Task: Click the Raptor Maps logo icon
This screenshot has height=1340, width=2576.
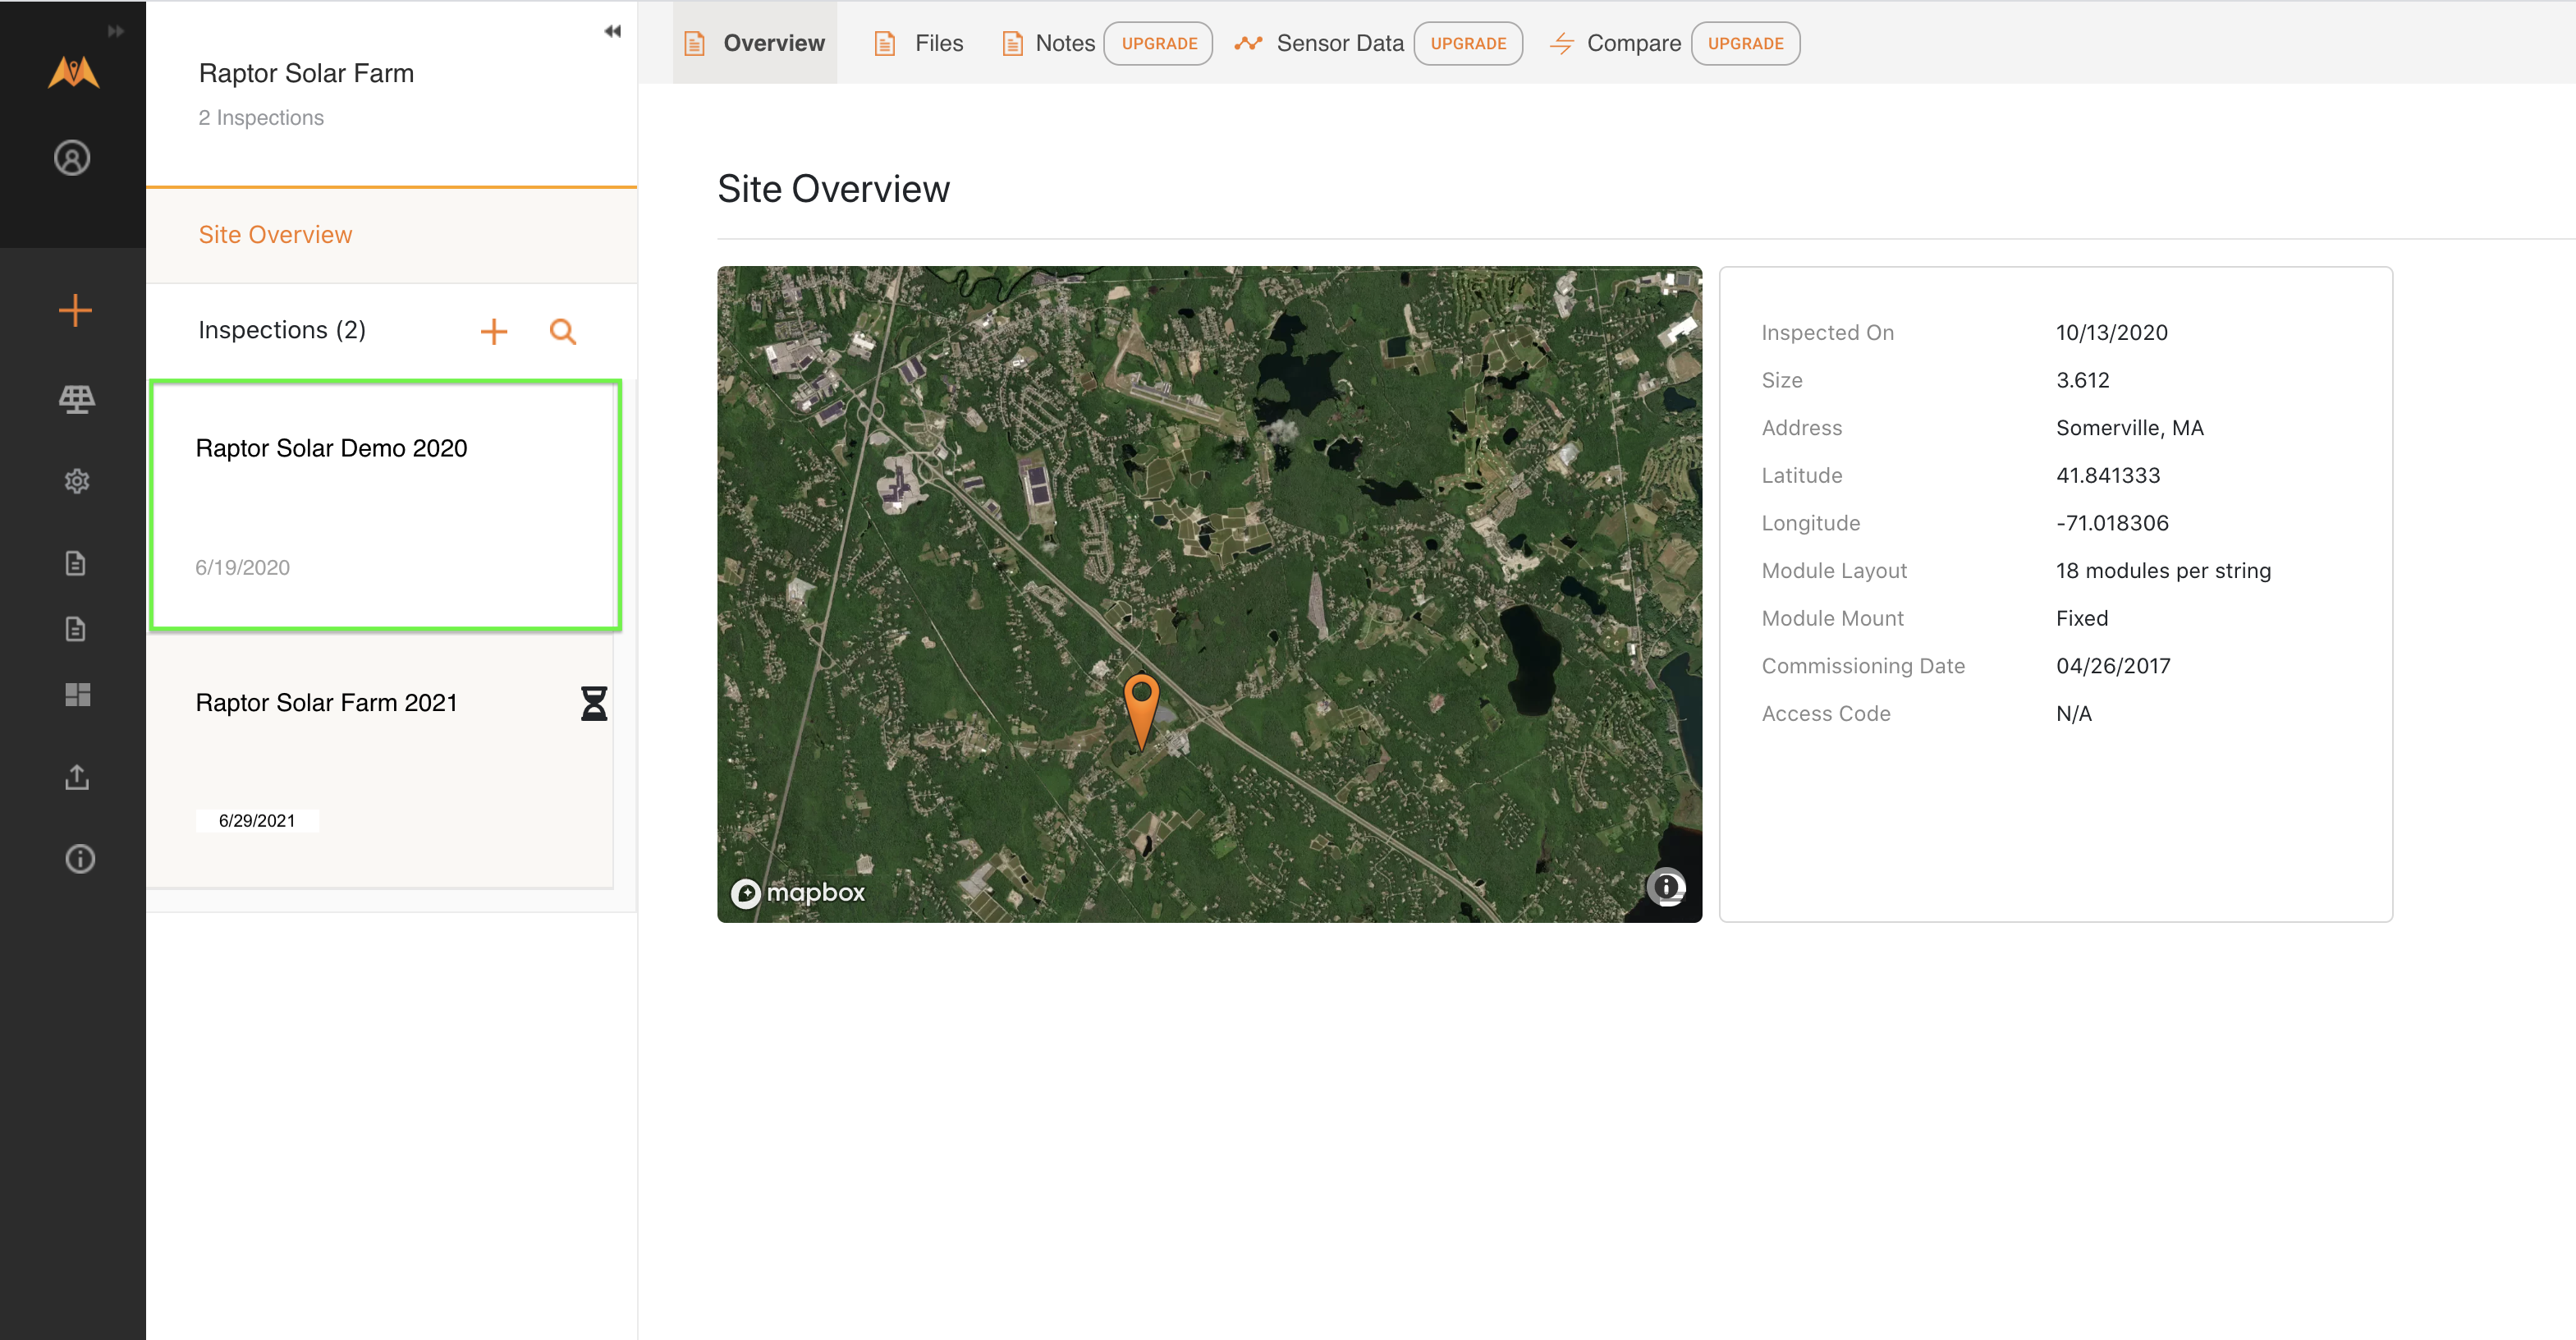Action: pos(73,73)
